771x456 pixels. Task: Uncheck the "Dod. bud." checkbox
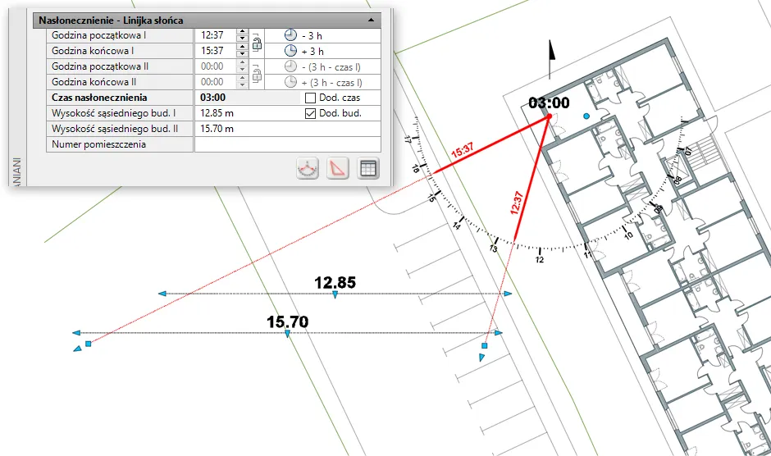[x=310, y=114]
